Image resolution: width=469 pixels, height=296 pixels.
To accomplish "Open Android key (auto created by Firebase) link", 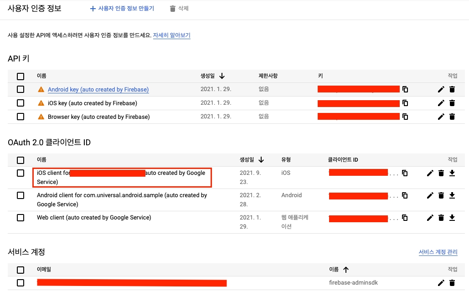I will point(98,90).
